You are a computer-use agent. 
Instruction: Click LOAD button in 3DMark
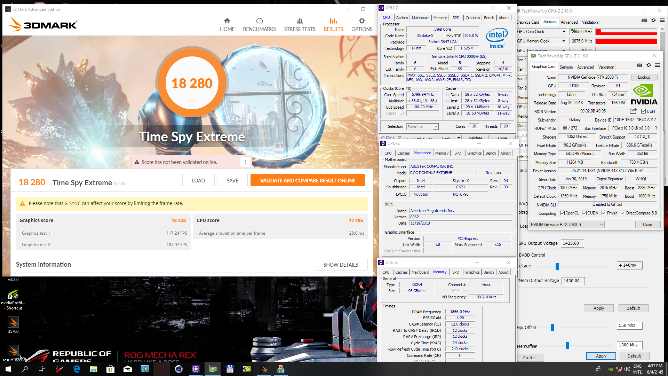point(198,180)
